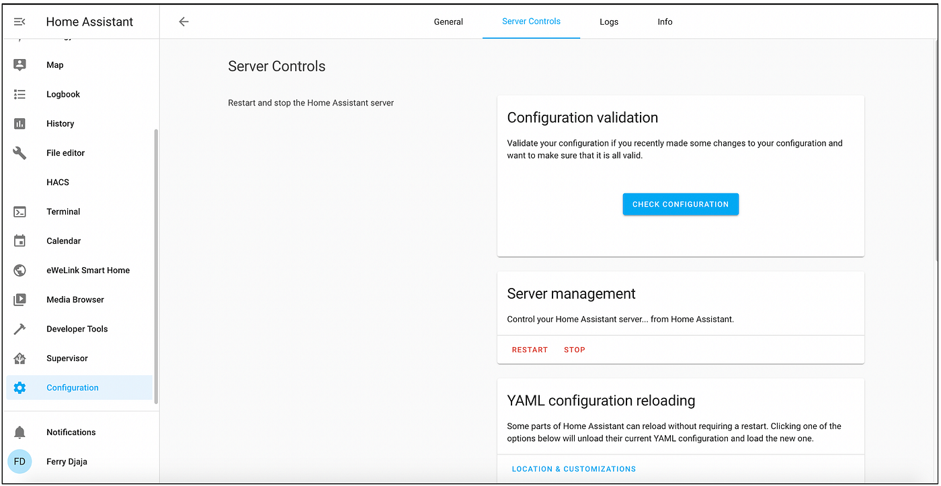The height and width of the screenshot is (486, 941).
Task: Click the Restart server button
Action: click(530, 350)
